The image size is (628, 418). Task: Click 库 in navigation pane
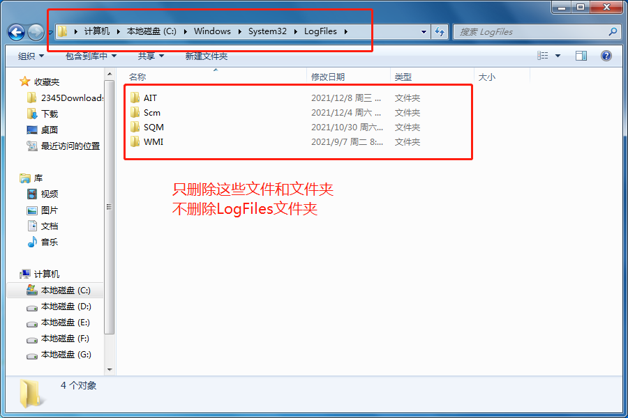click(31, 178)
